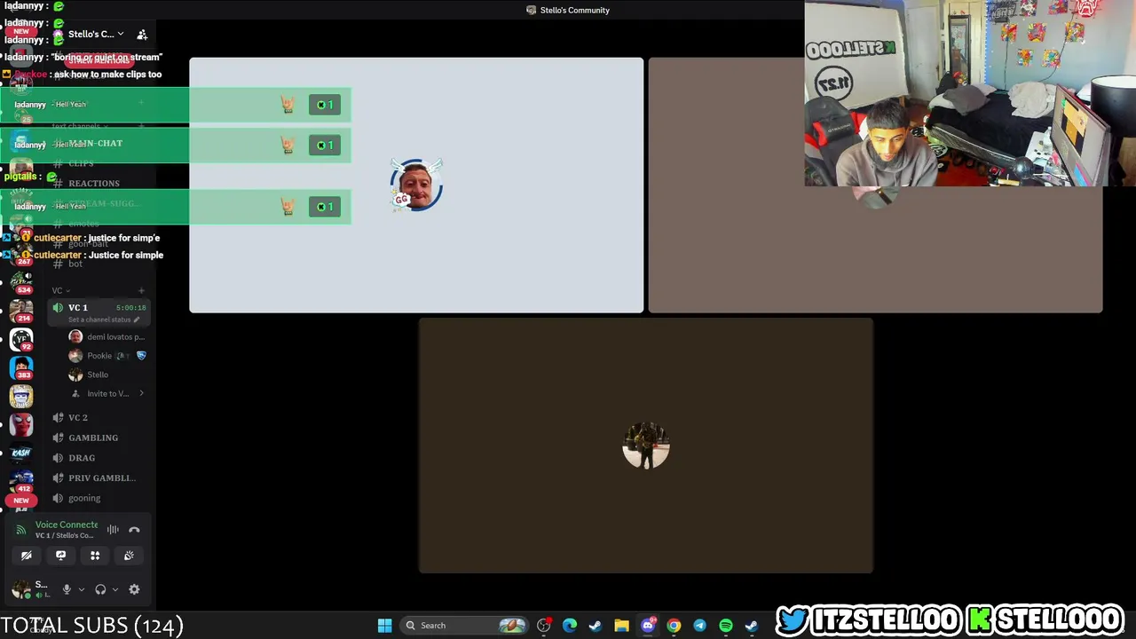Screen dimensions: 1136x639
Task: Select user Pookie in VC 1
Action: point(107,356)
